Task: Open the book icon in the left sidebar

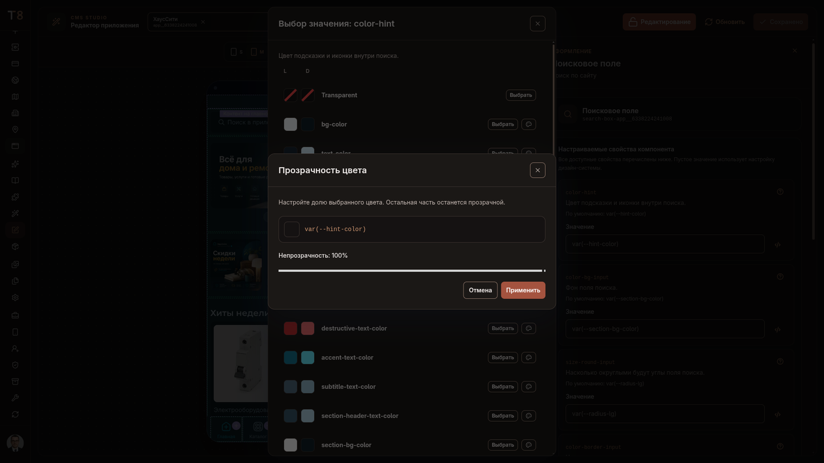Action: coord(15,181)
